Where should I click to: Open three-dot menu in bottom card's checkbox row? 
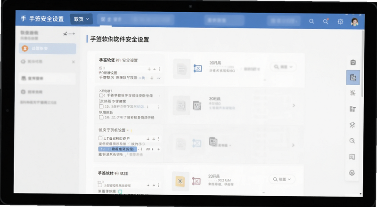tap(159, 185)
